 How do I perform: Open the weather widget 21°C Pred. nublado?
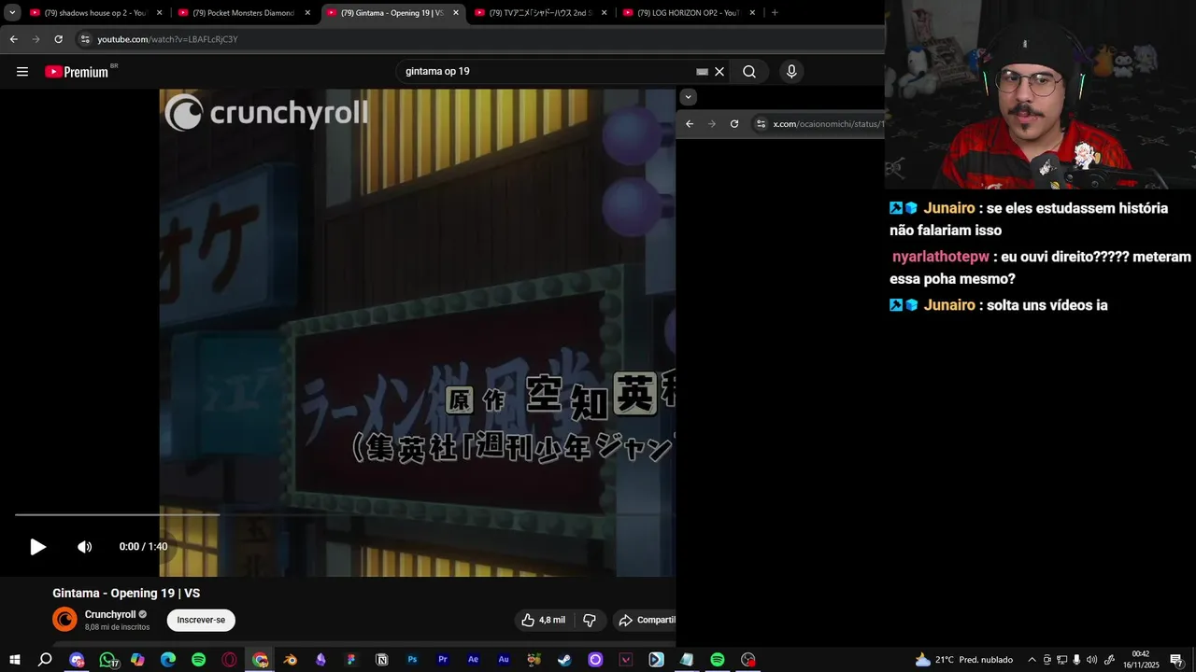[963, 660]
